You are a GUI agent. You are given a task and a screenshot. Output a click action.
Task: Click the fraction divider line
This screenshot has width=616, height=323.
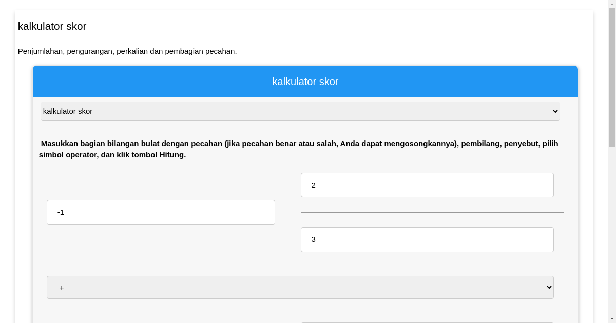(432, 211)
